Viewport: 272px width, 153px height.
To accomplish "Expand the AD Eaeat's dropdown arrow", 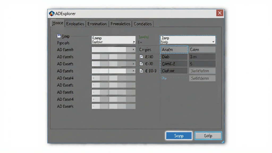I will [133, 64].
